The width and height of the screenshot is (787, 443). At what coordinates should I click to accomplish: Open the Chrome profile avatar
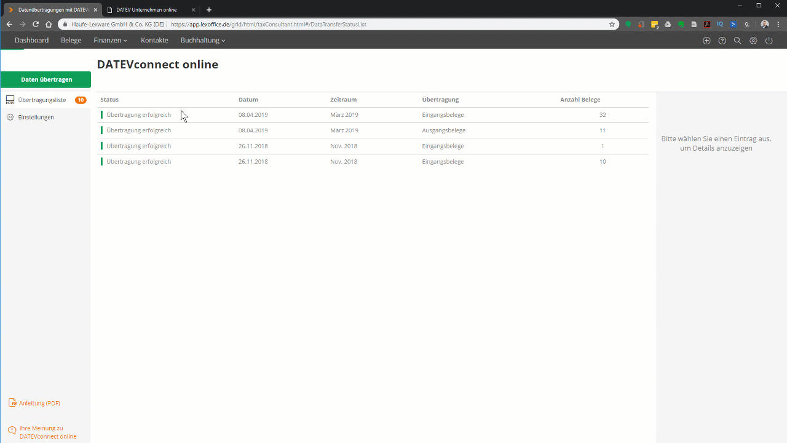[765, 25]
